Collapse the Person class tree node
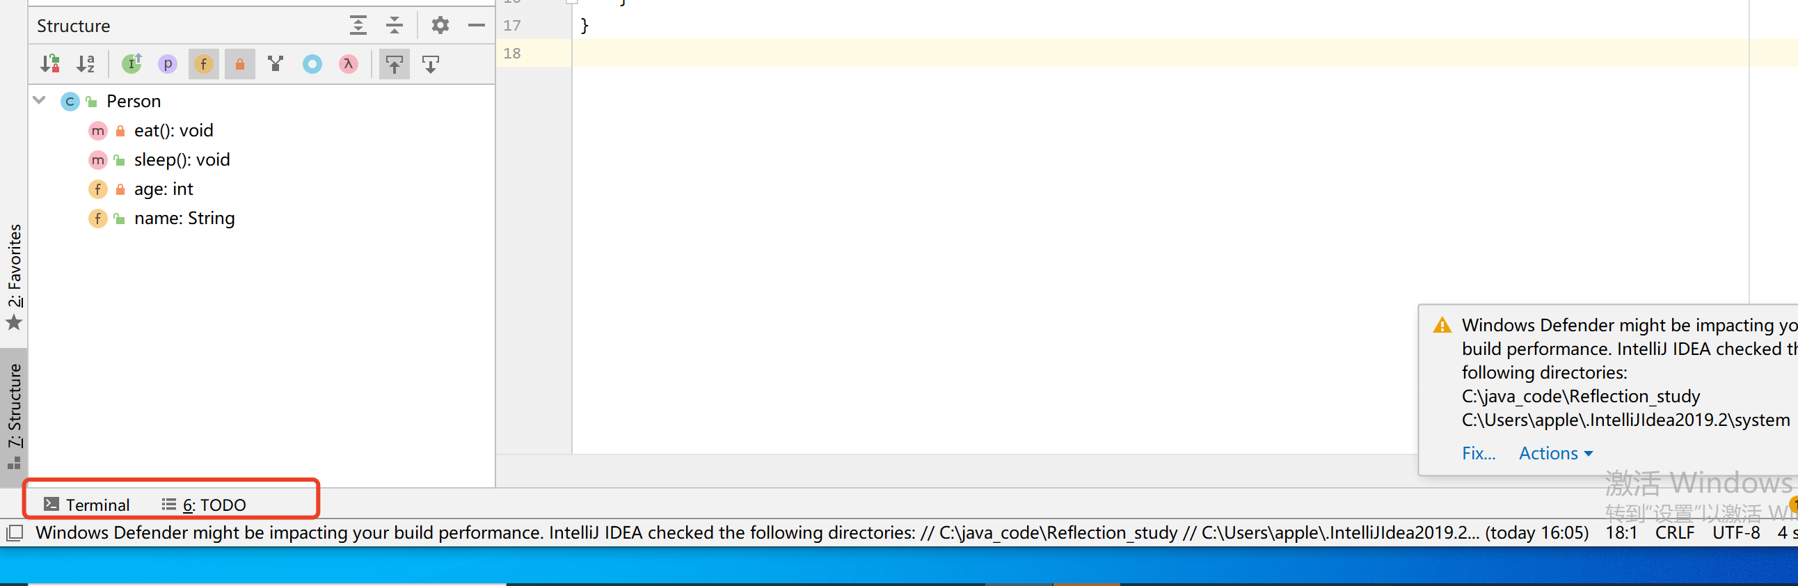This screenshot has height=586, width=1798. coord(40,102)
